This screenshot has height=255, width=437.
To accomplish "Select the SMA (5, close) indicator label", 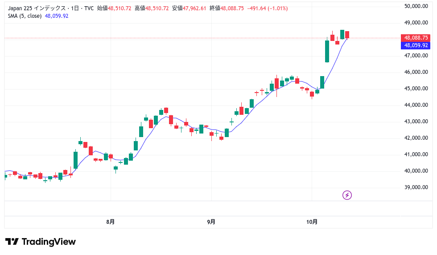I will coord(25,16).
